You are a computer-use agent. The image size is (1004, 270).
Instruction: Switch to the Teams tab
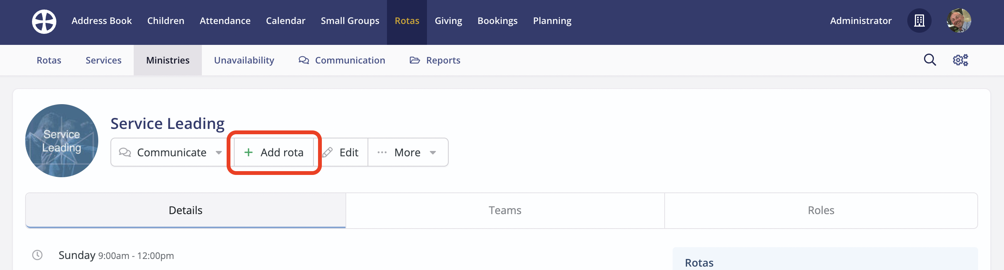pyautogui.click(x=505, y=210)
